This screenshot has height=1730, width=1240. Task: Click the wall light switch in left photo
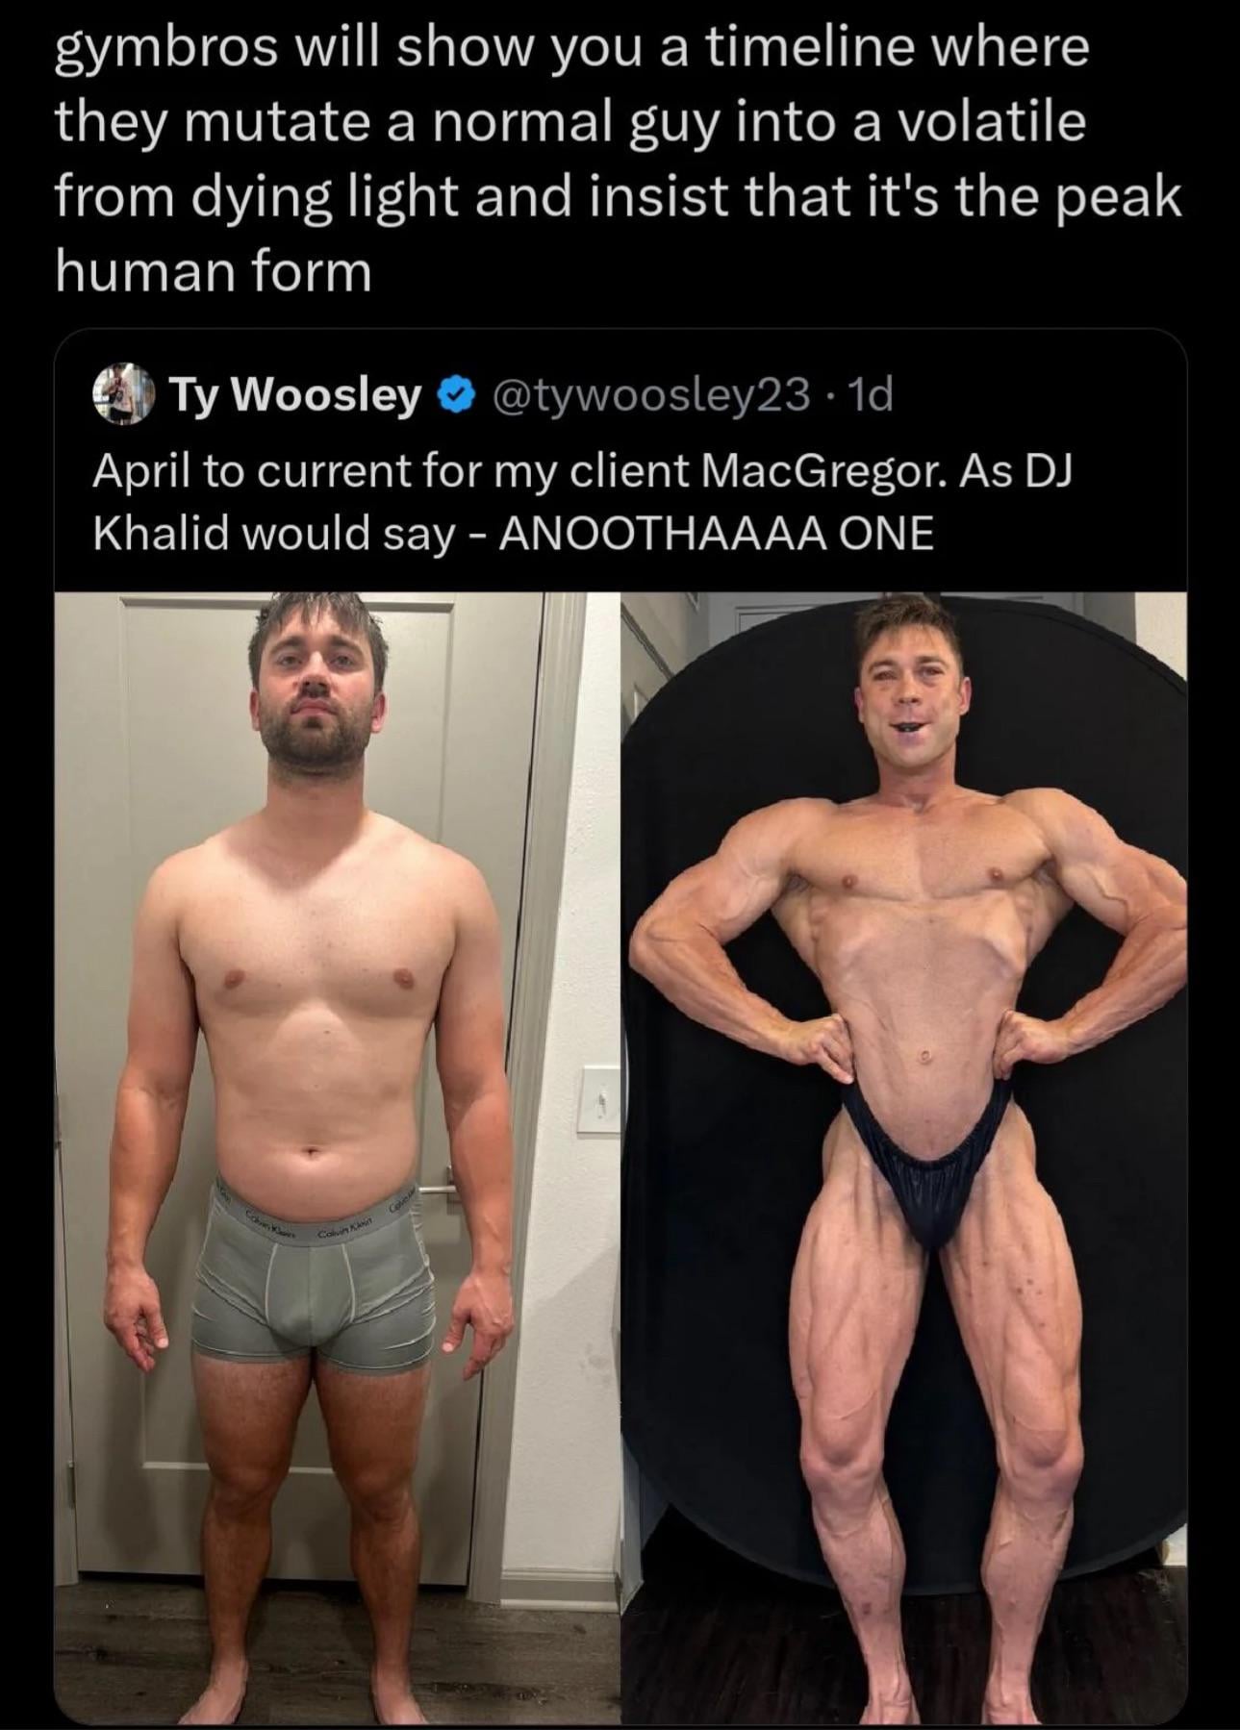(600, 1099)
